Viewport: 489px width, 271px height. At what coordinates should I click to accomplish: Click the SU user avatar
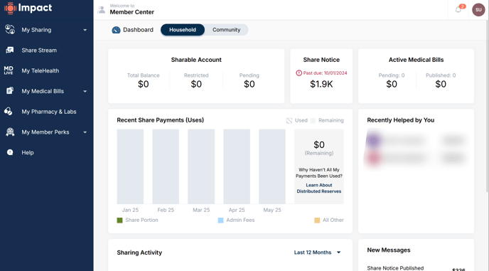tap(478, 10)
